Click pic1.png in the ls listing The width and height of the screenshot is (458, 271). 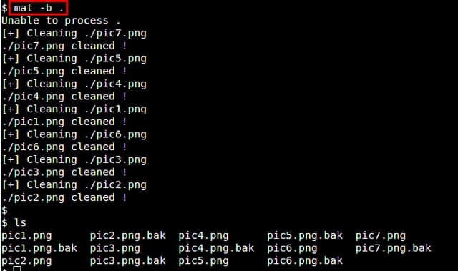tap(26, 236)
